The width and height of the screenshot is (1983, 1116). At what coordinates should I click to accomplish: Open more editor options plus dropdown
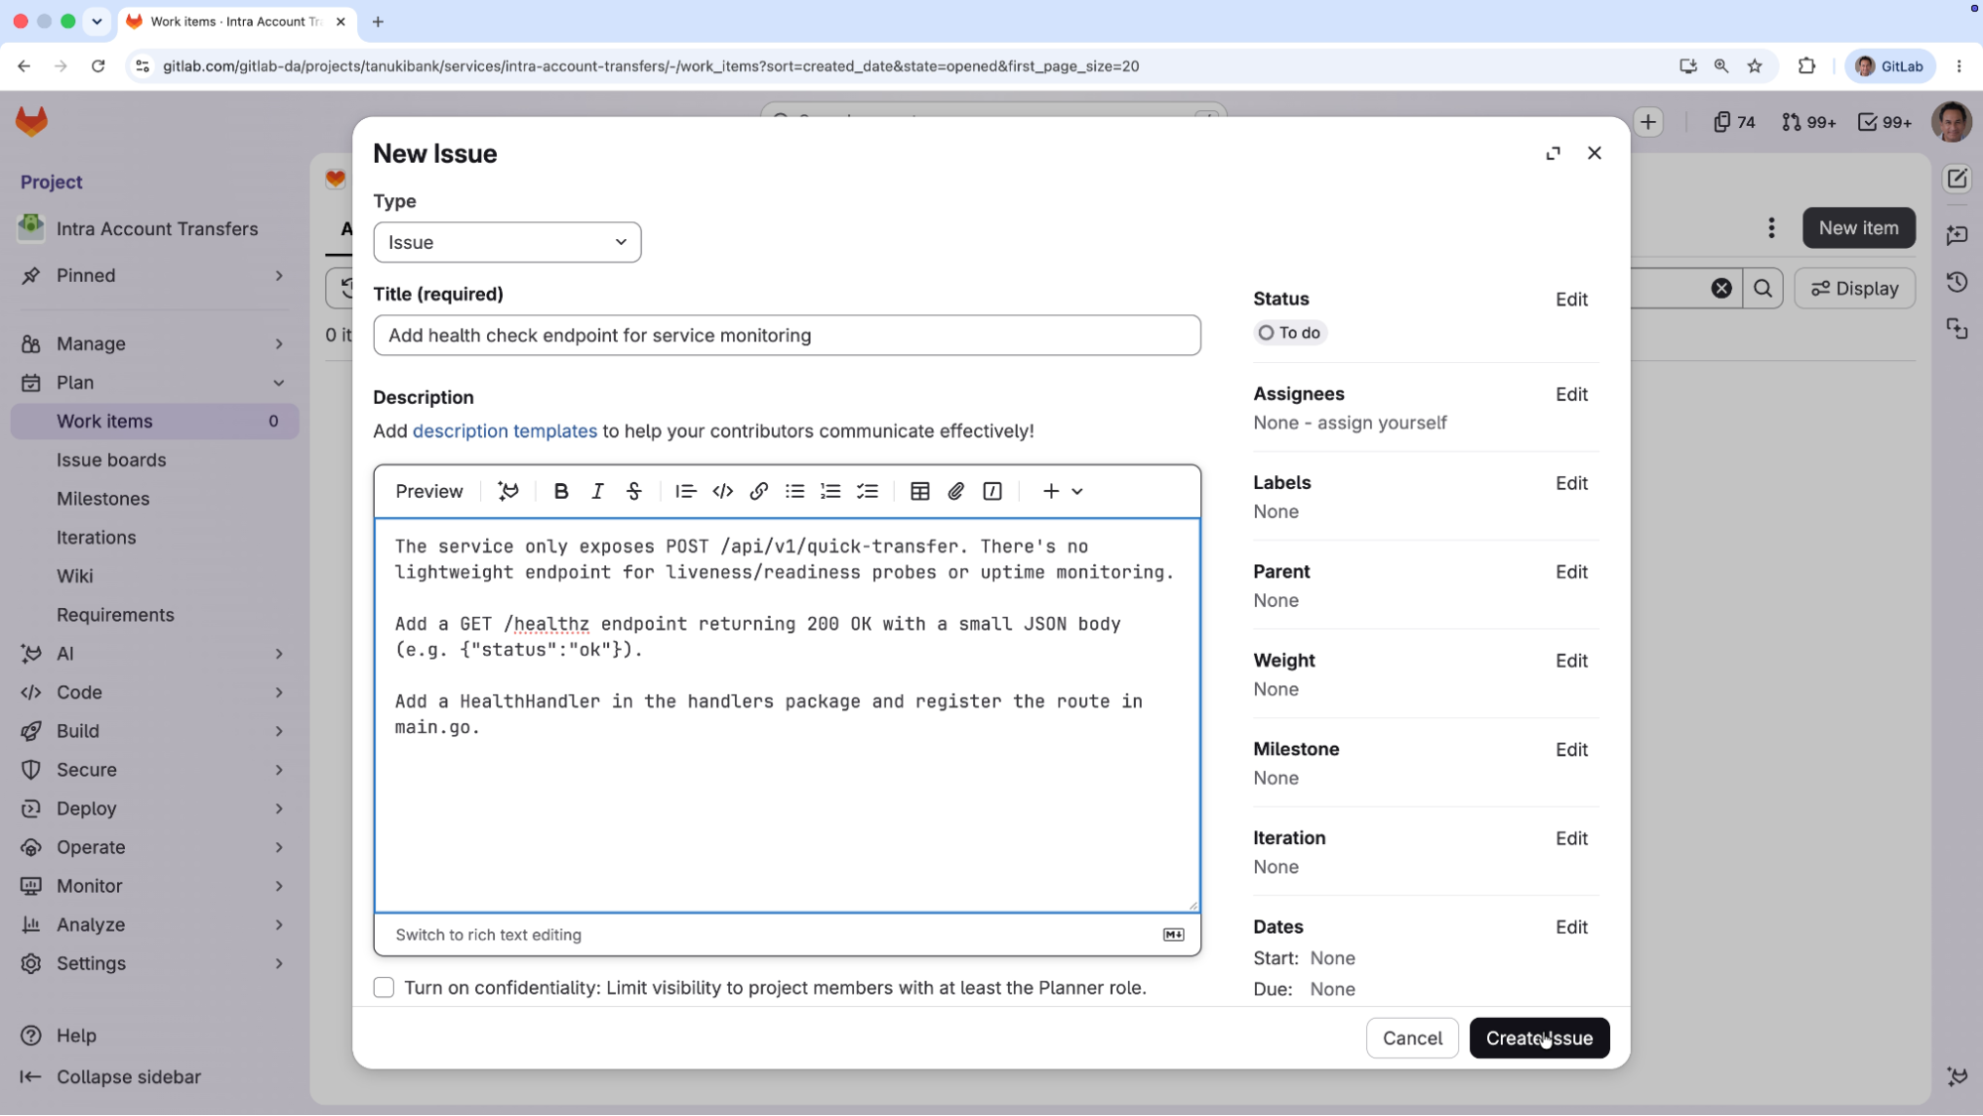coord(1062,491)
